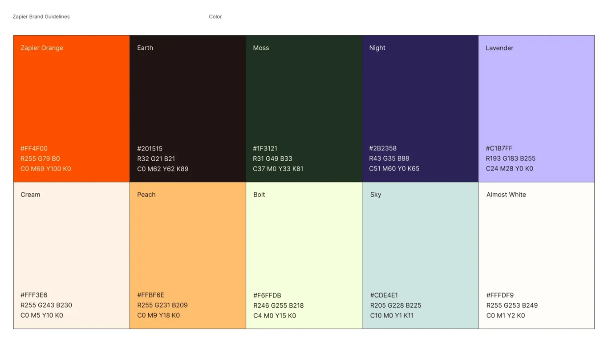Viewport: 608px width, 342px height.
Task: Select the C37 M0 Y33 K81 value
Action: (x=278, y=169)
